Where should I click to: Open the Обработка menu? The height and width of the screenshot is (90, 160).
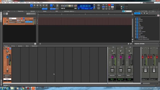[x=22, y=2]
